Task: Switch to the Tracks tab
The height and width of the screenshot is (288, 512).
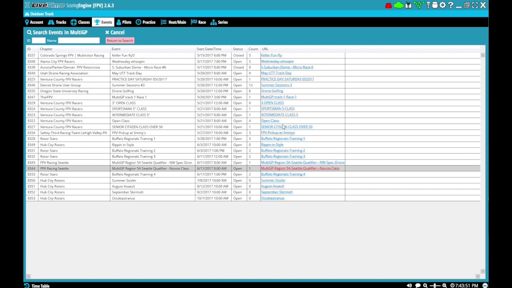Action: 57,22
